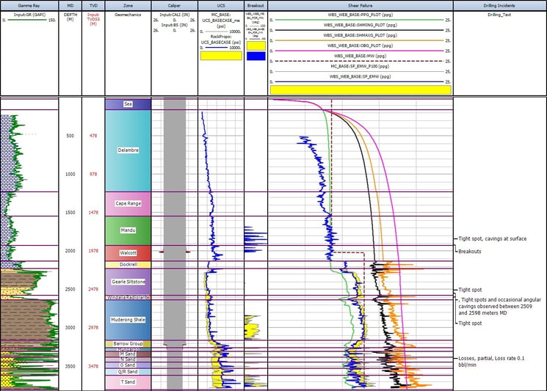
Task: Select the Gamma Ray track header
Action: (29, 6)
